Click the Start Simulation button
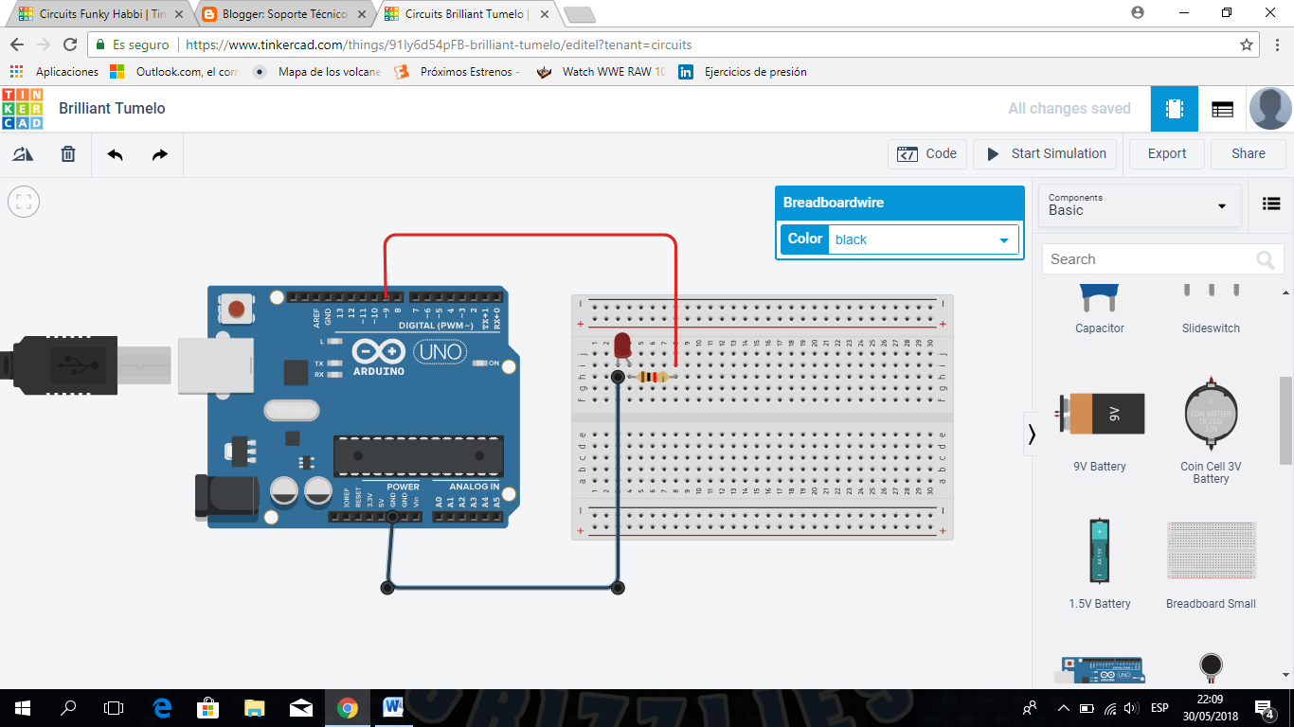Viewport: 1294px width, 727px height. [1045, 153]
